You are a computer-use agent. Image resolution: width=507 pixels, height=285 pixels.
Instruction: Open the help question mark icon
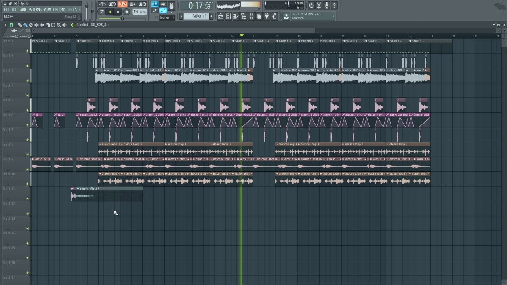pos(334,5)
